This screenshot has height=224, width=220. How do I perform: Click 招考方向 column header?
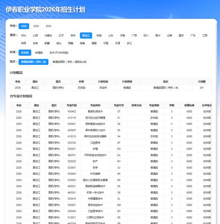coord(136,105)
